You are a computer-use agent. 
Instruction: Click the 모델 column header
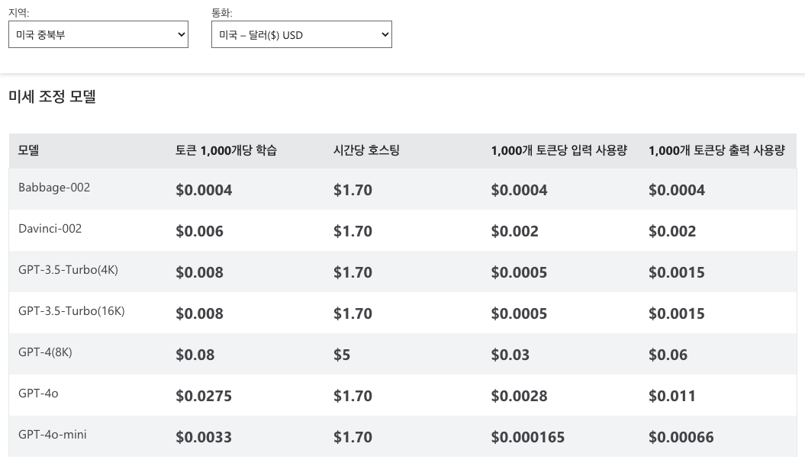point(29,150)
